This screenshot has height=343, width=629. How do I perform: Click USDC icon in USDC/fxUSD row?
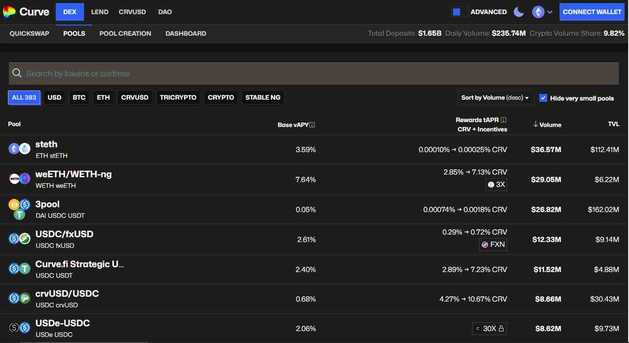(x=14, y=239)
